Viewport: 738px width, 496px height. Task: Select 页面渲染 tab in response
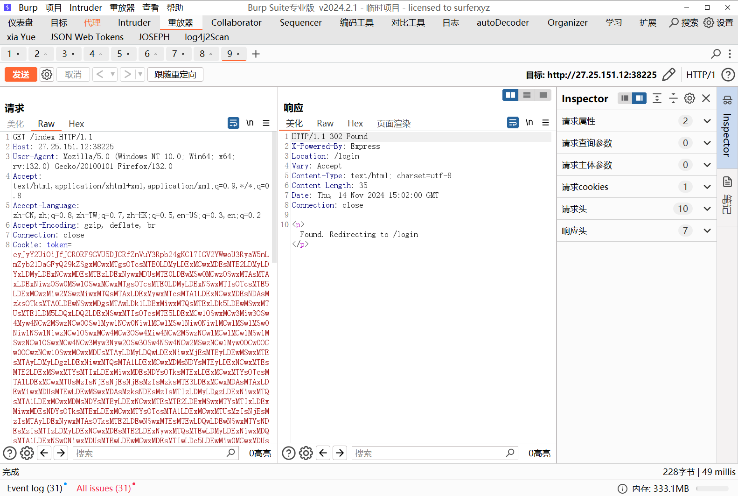pos(394,124)
